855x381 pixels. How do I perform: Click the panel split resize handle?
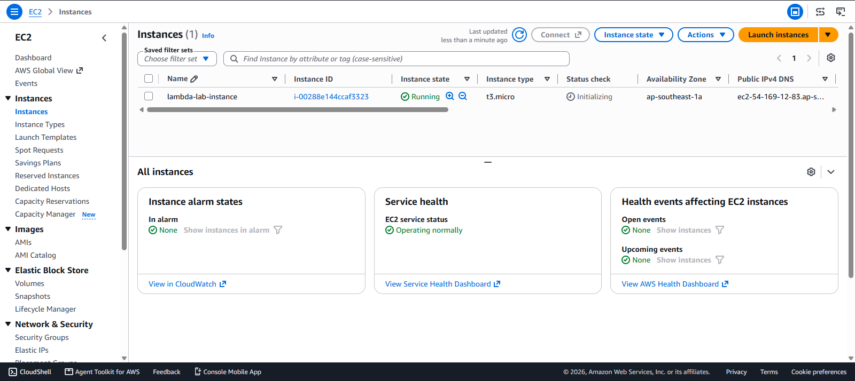click(488, 162)
